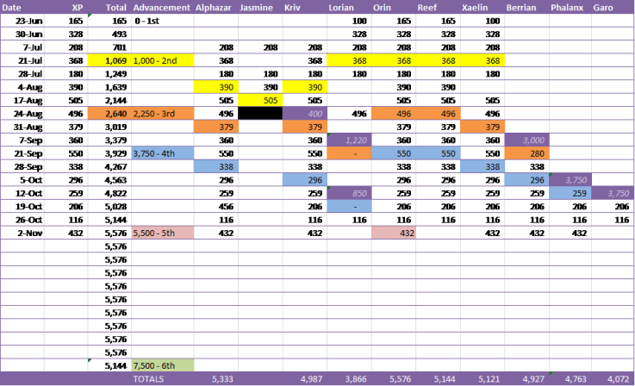Select the orange '2,250 - 3rd' cell
This screenshot has height=386, width=635.
(162, 113)
